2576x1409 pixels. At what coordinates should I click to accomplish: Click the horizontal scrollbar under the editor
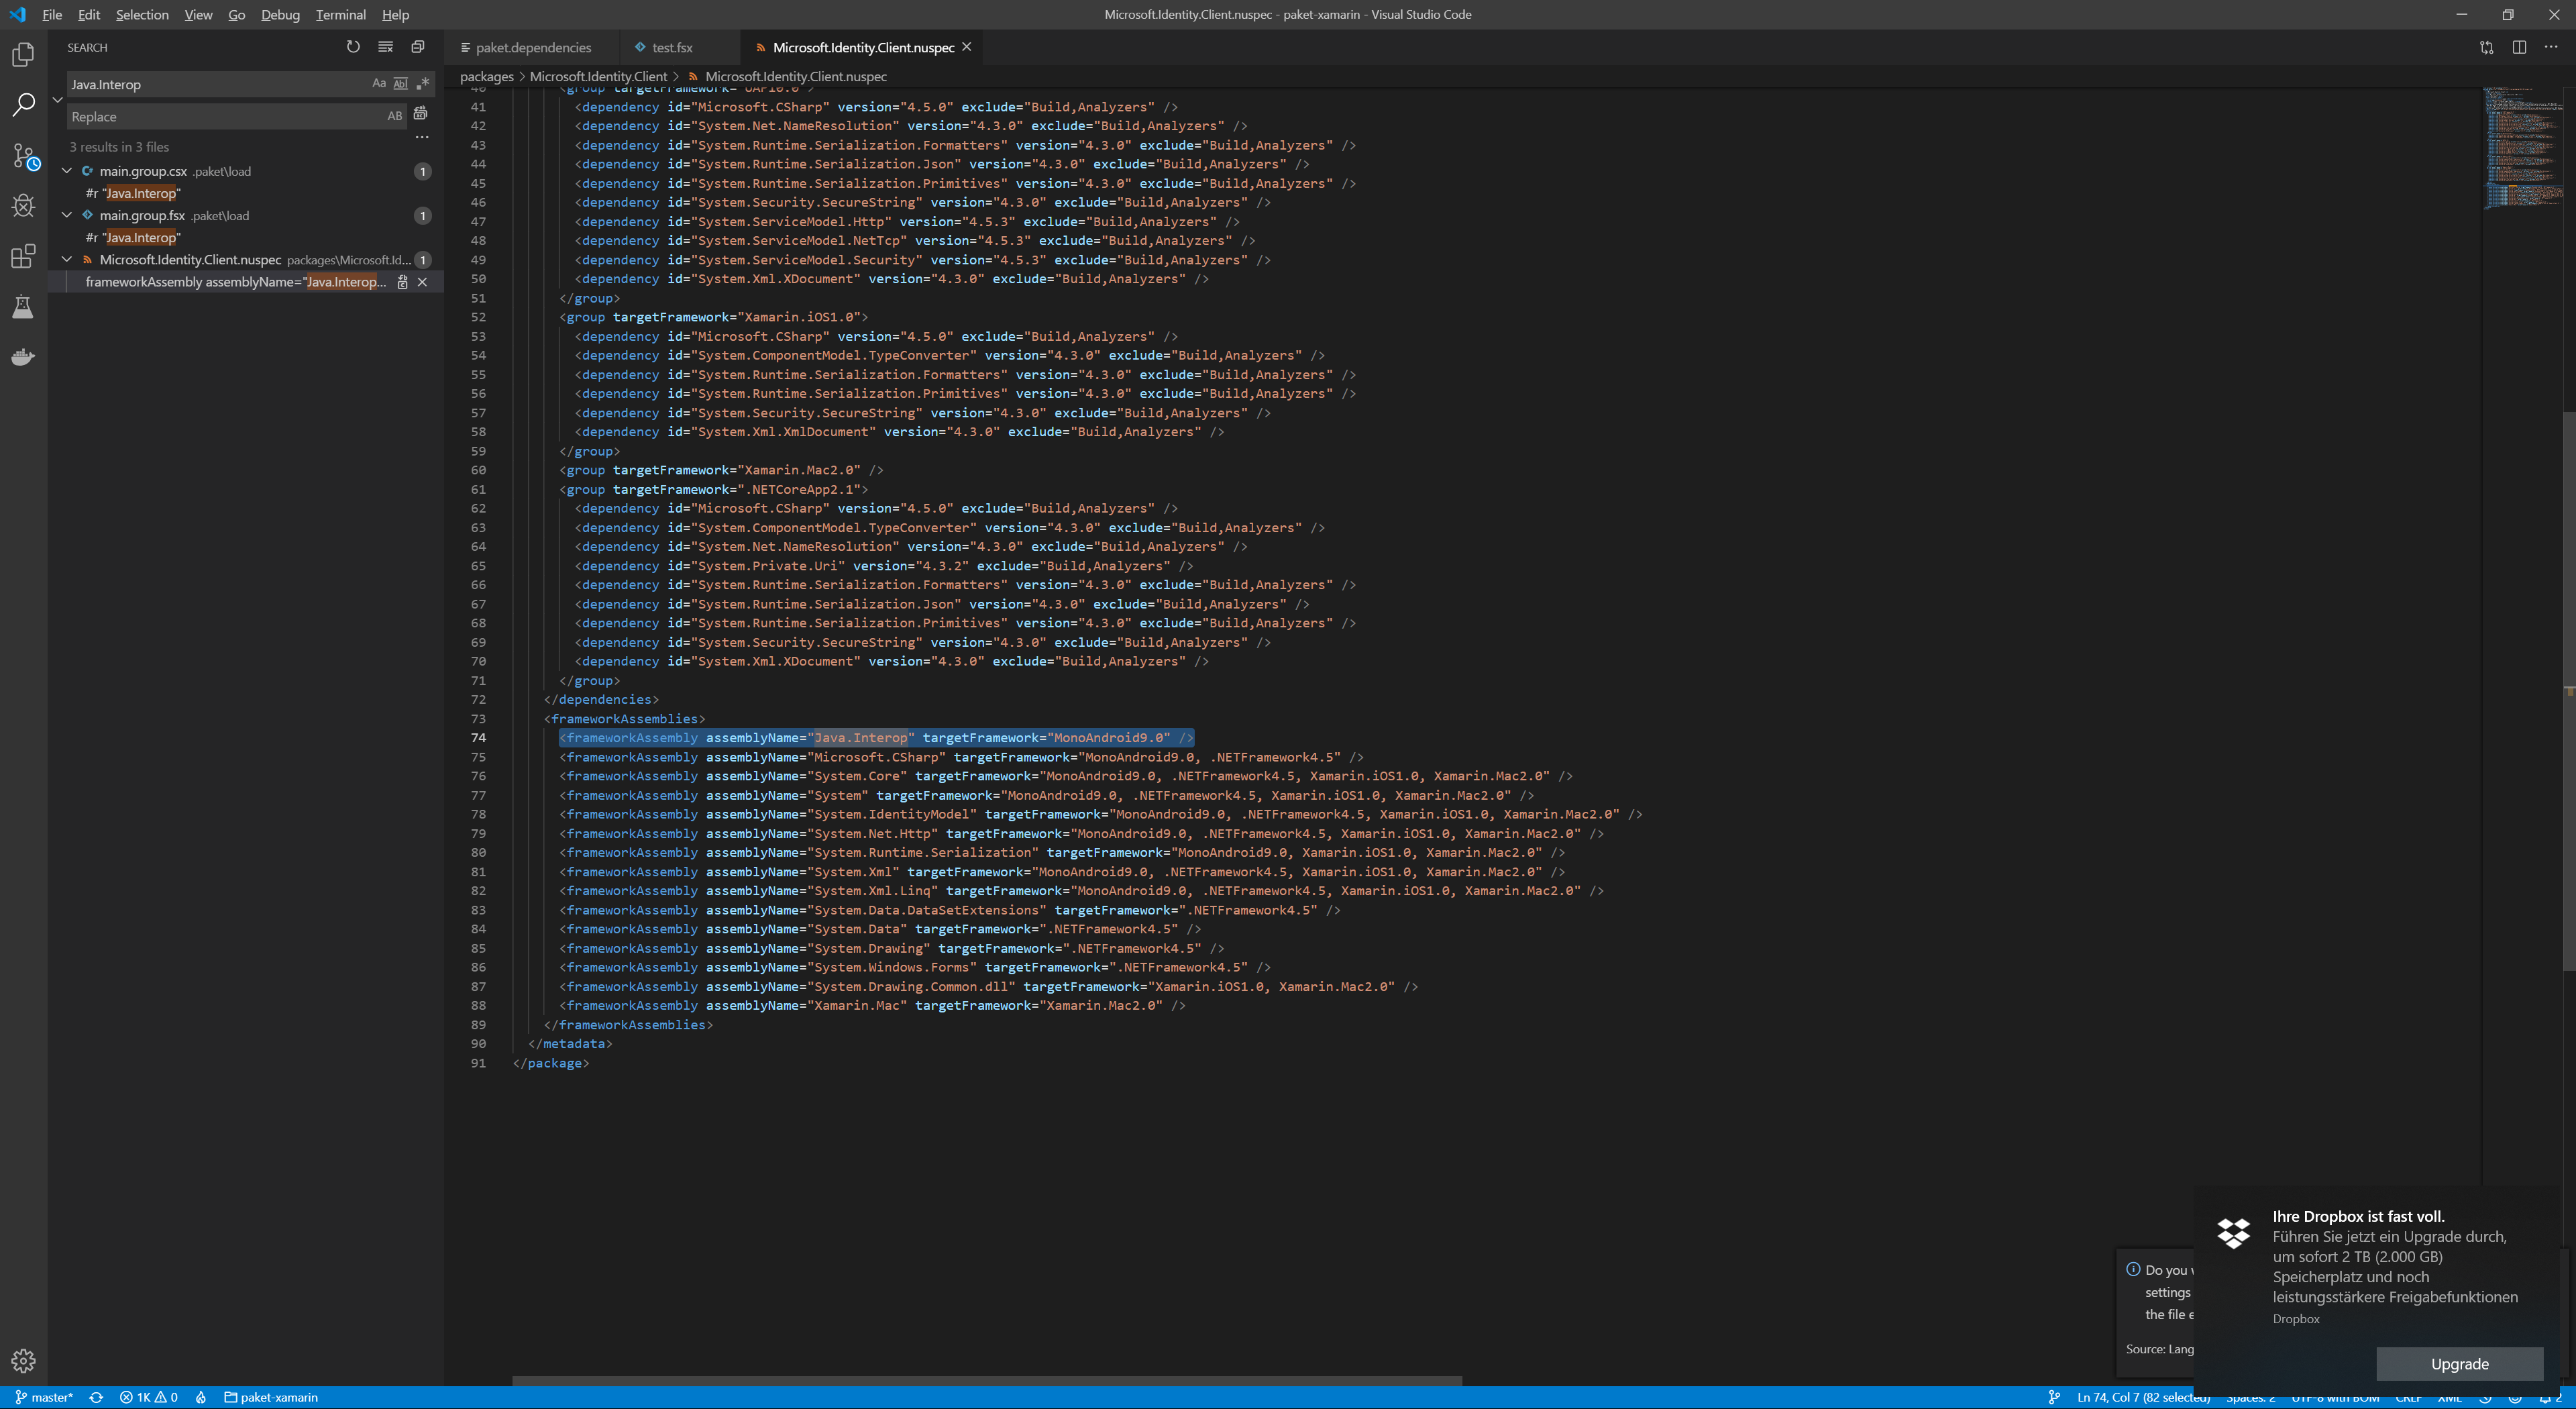point(986,1381)
